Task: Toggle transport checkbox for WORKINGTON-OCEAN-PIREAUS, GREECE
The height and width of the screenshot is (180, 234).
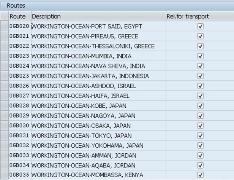Action: [x=201, y=37]
